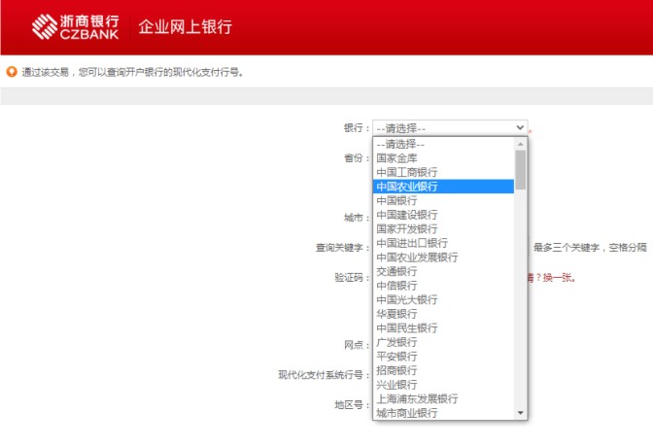Pick 华夏银行 in the dropdown list
653x446 pixels.
point(443,314)
